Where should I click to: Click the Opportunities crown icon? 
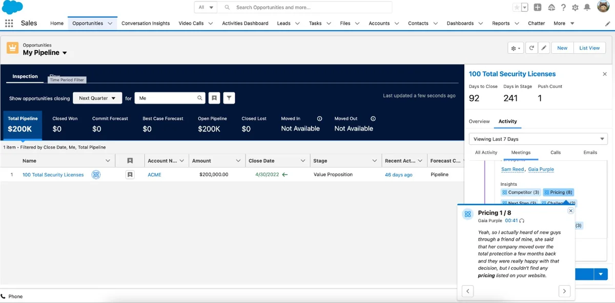pos(13,48)
